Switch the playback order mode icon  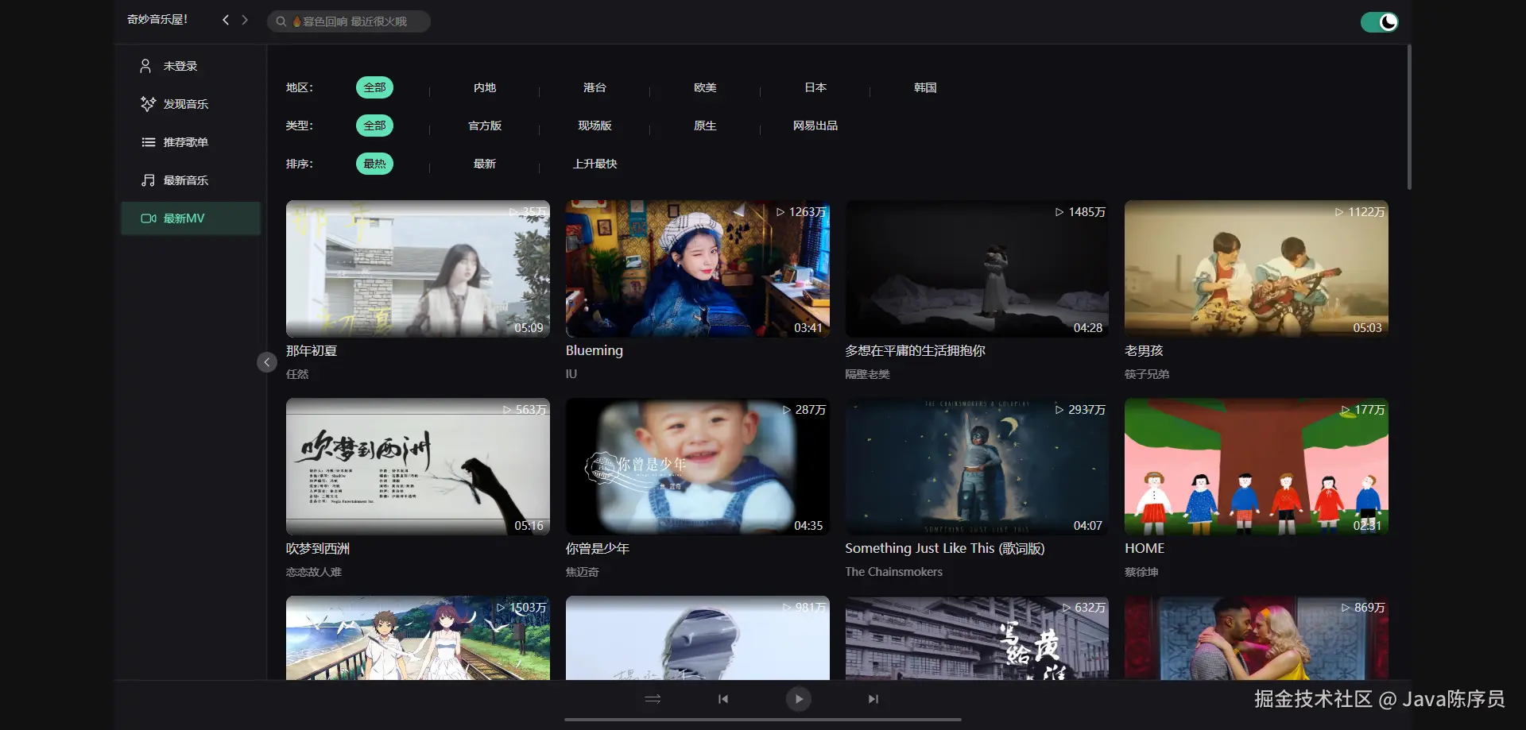pyautogui.click(x=653, y=699)
